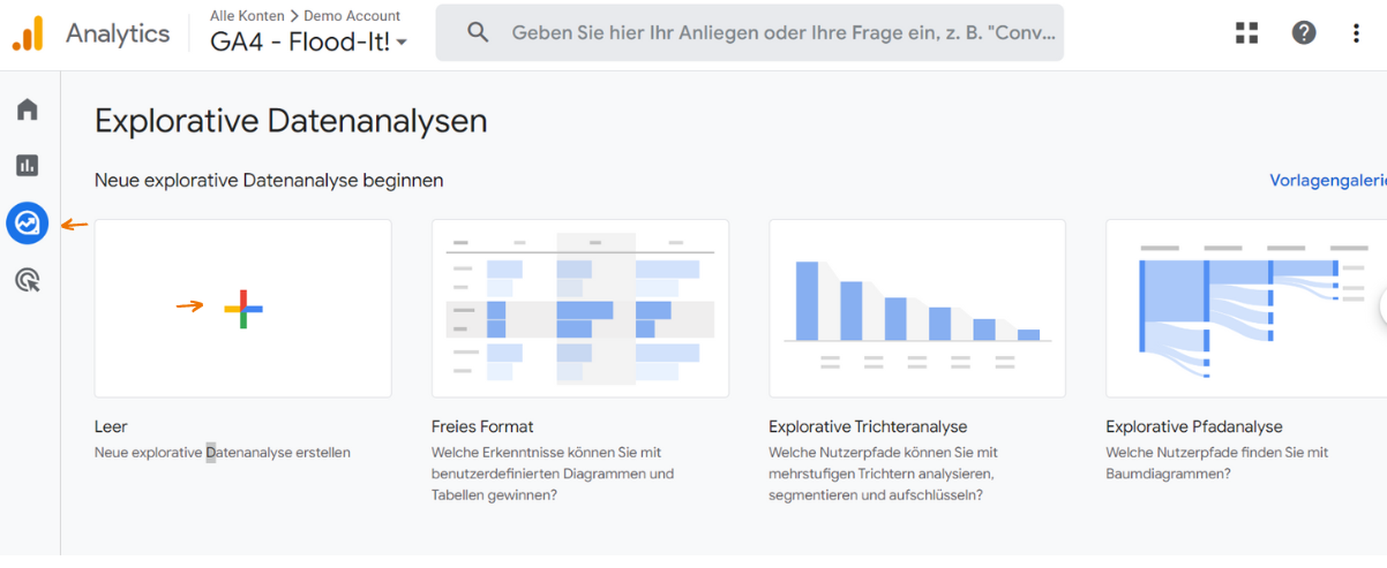
Task: Open the Advertising icon in the sidebar
Action: (x=27, y=280)
